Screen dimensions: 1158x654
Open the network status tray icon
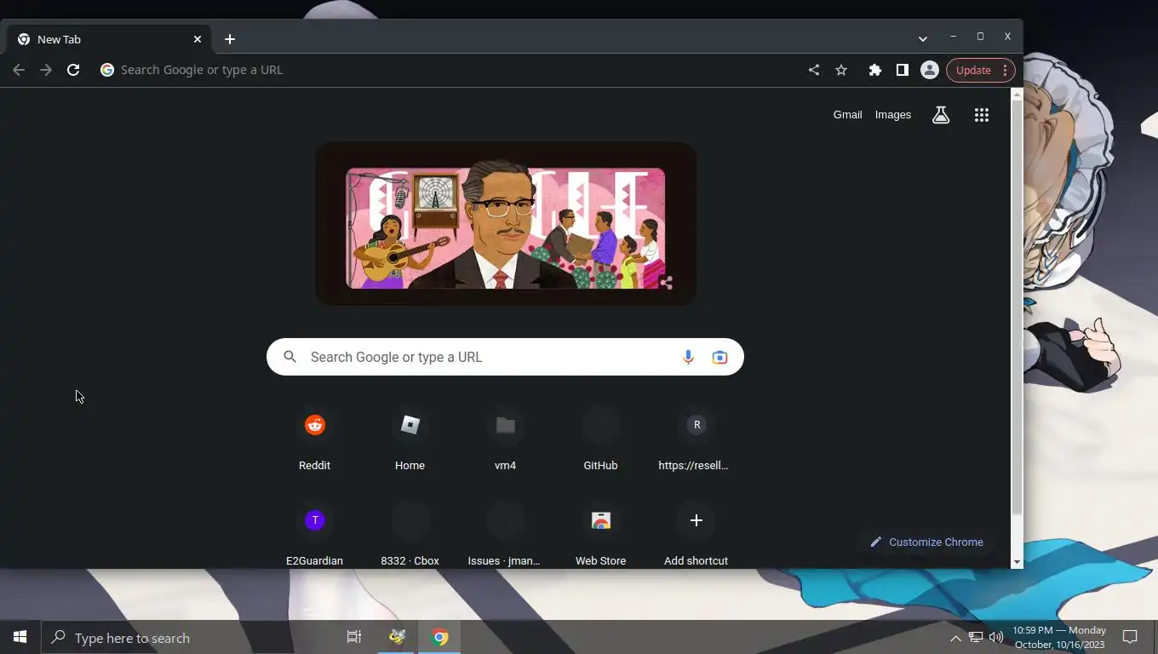pyautogui.click(x=976, y=638)
